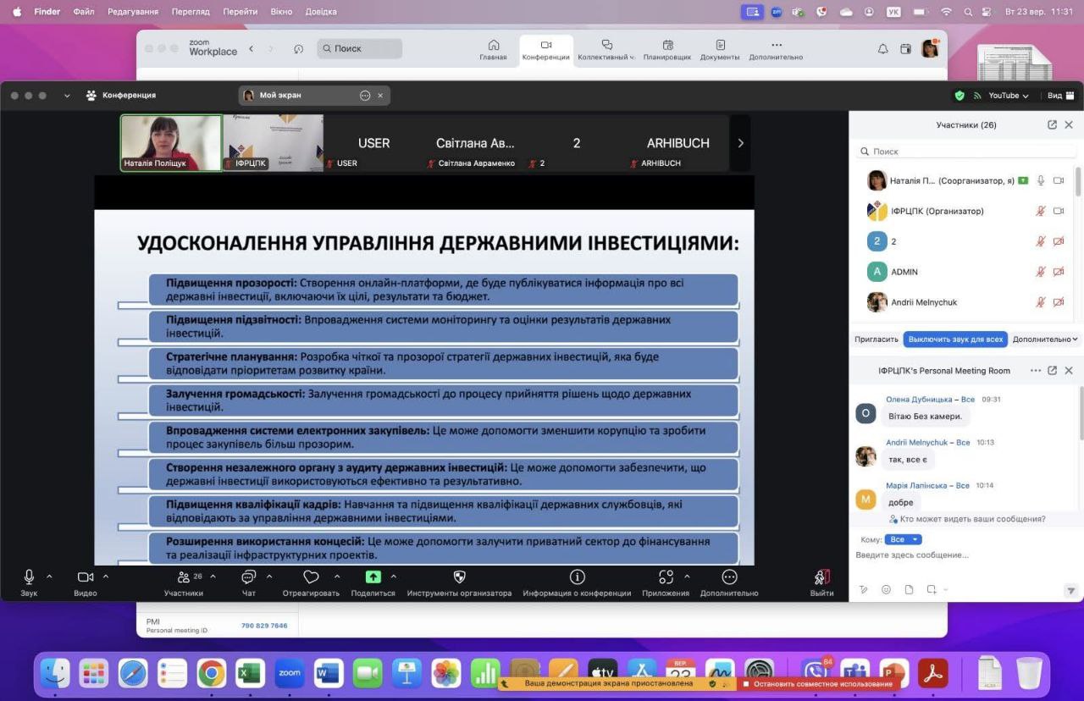This screenshot has height=701, width=1084.
Task: Click the Выйти leave meeting icon
Action: coord(821,577)
